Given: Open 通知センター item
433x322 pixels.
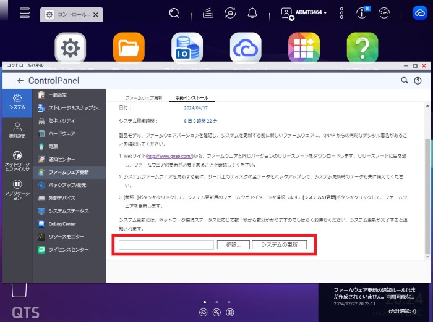Looking at the screenshot, I should [69, 159].
